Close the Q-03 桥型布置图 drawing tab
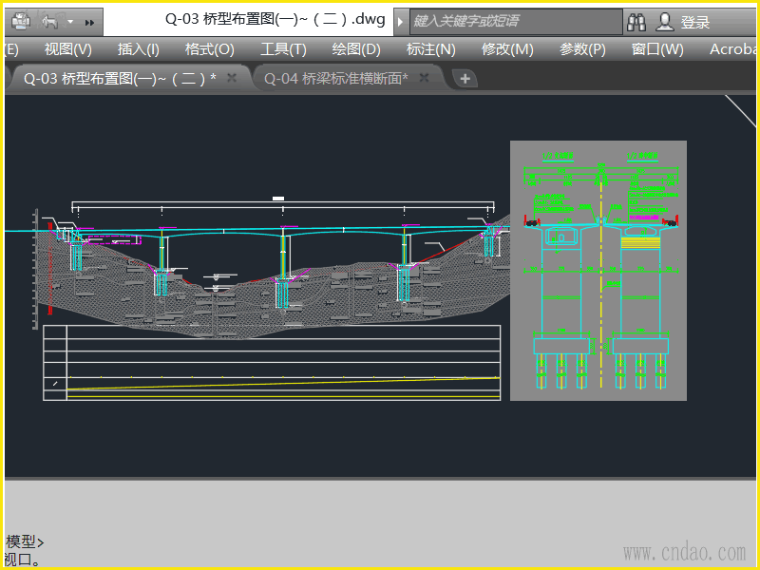The height and width of the screenshot is (570, 760). (232, 78)
